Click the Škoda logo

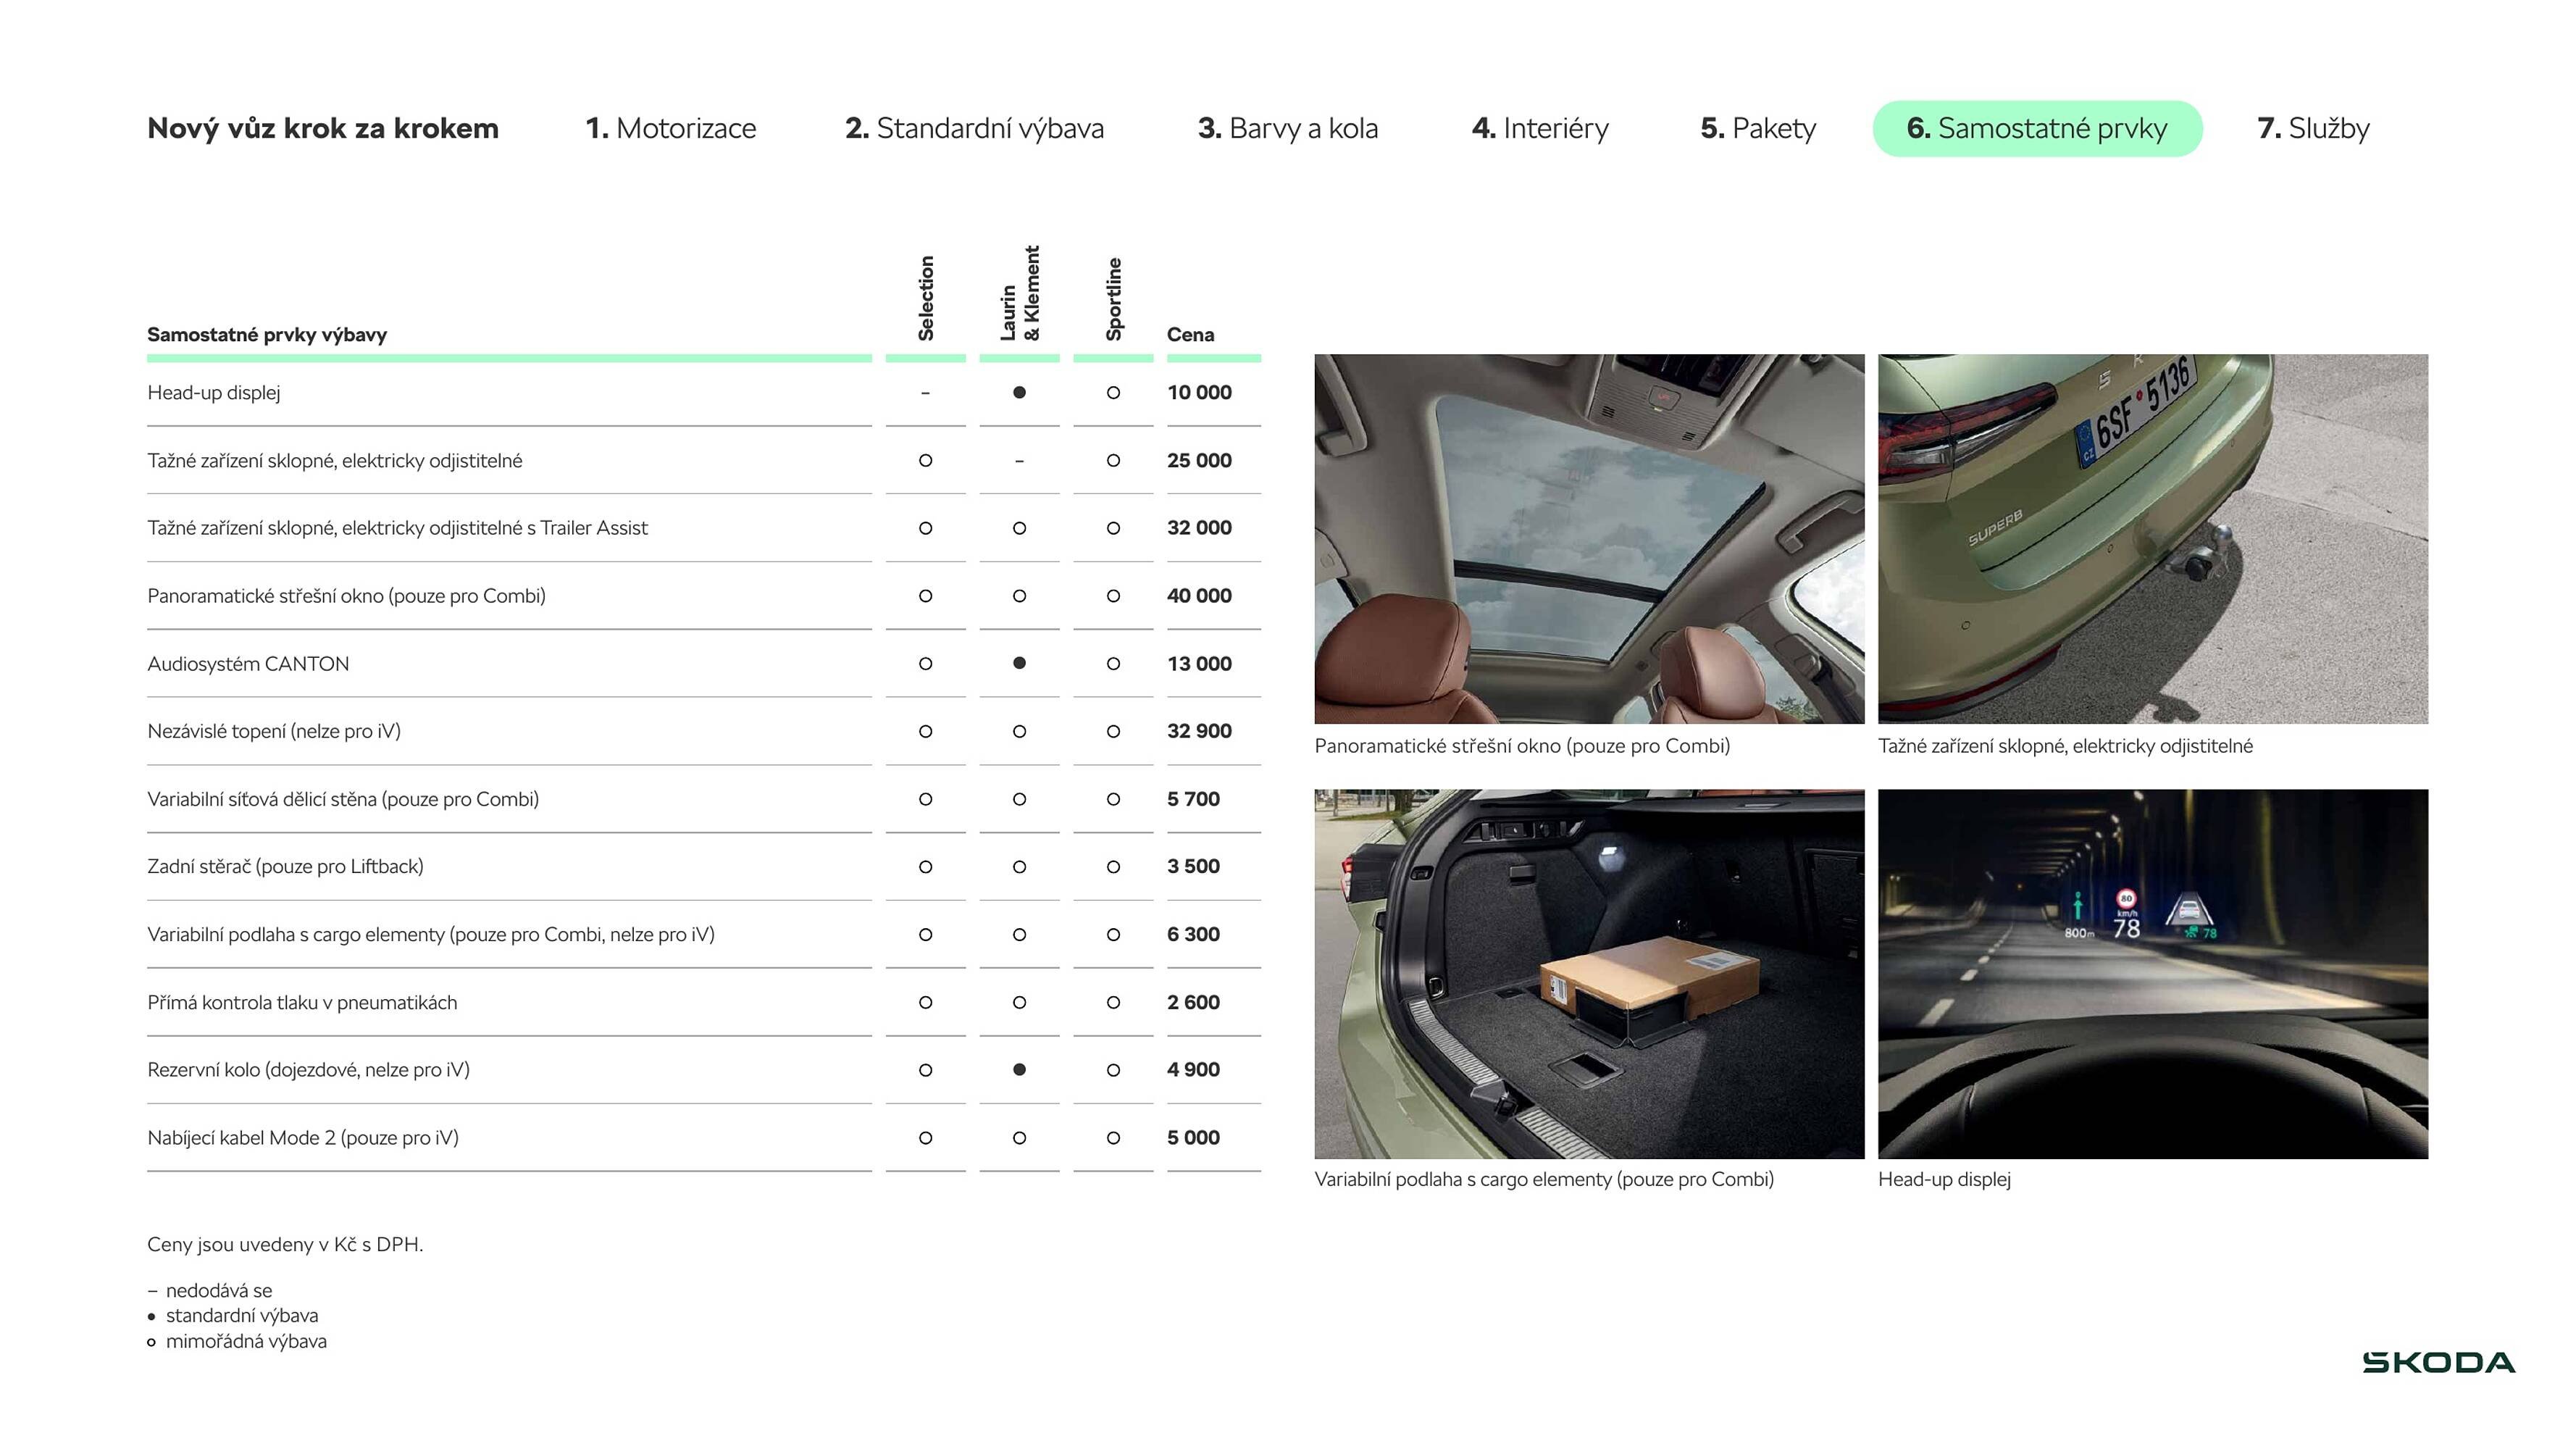click(2438, 1362)
